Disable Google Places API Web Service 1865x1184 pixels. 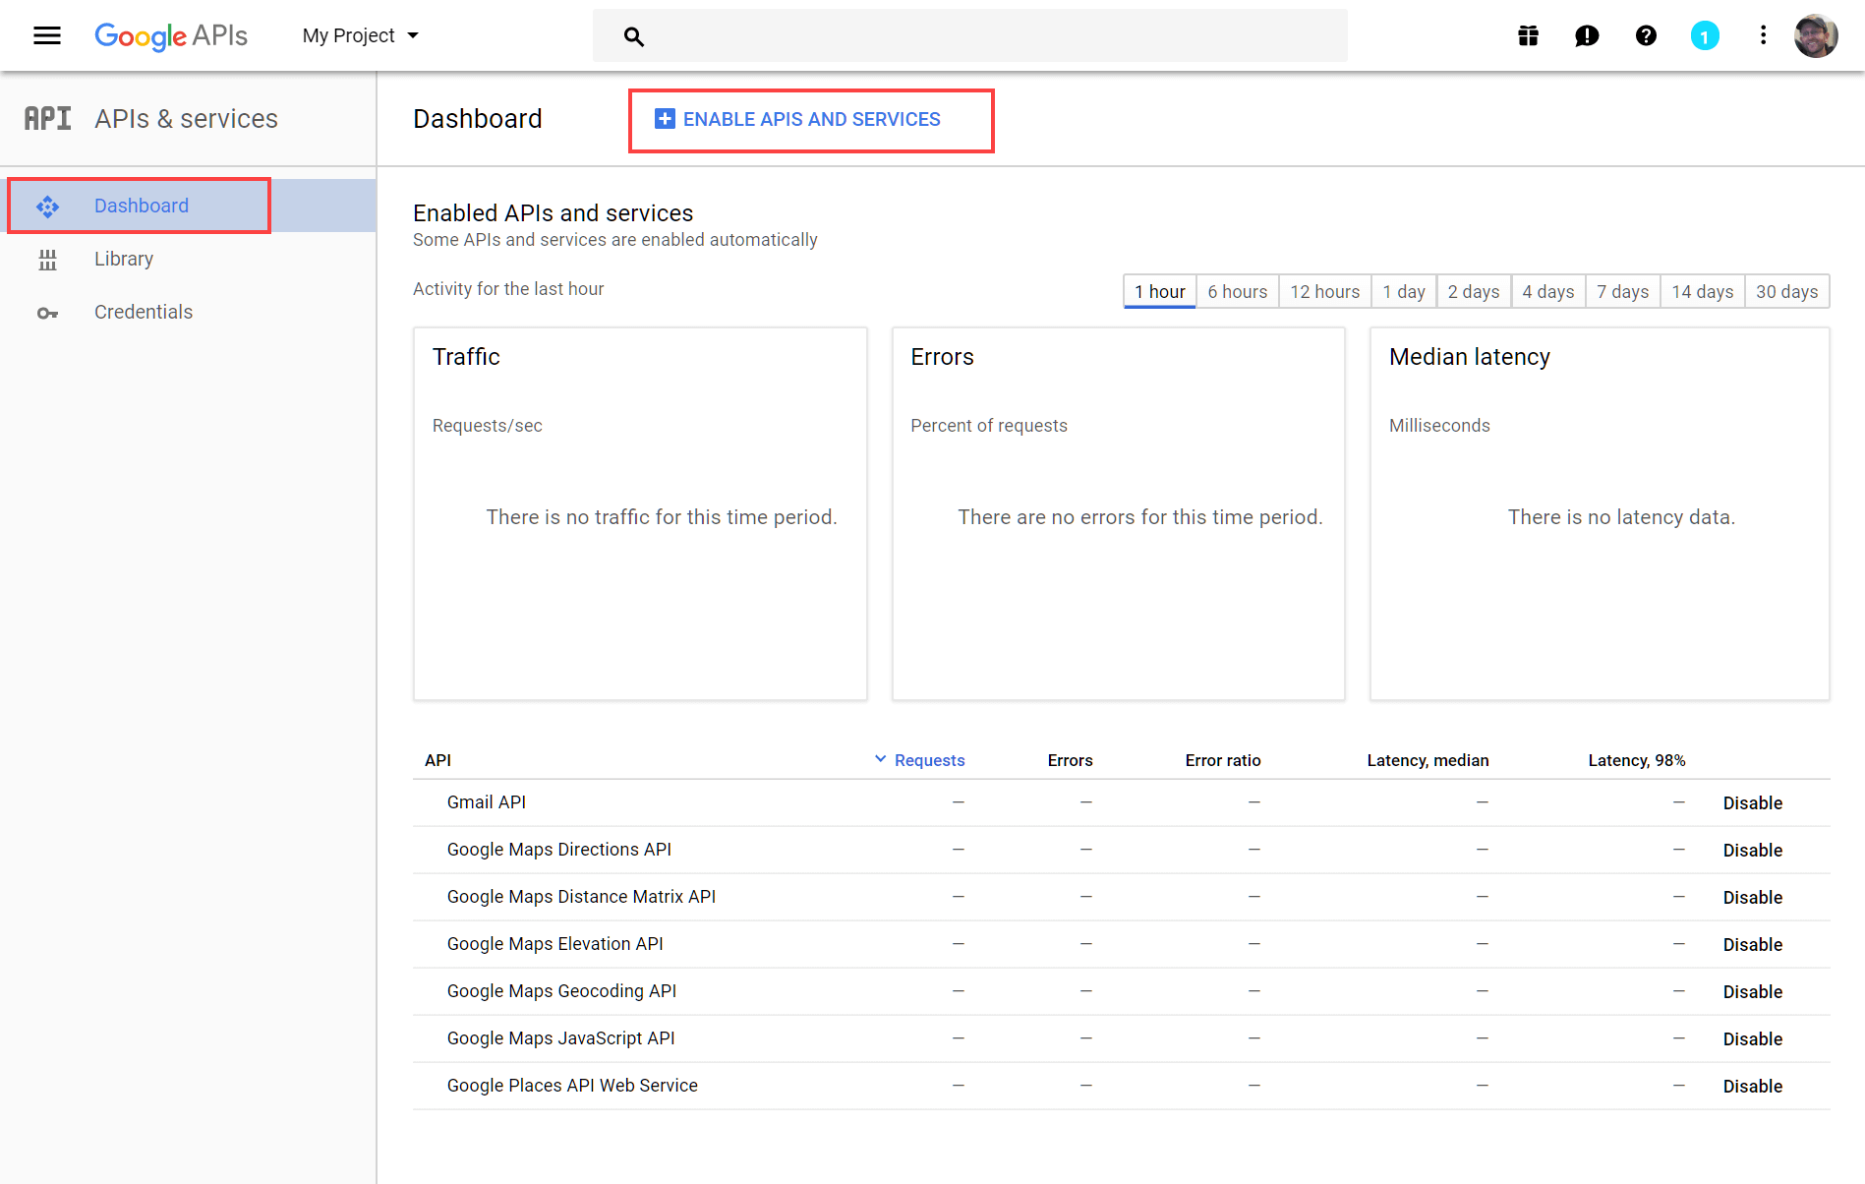[x=1752, y=1087]
